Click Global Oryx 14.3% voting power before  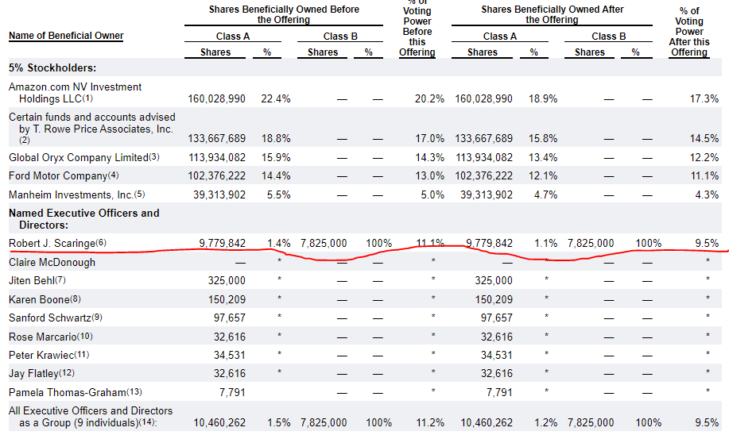point(429,158)
